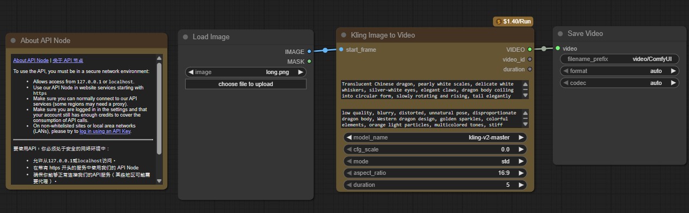Open the duration dropdown showing 5
The image size is (689, 213).
coord(436,185)
